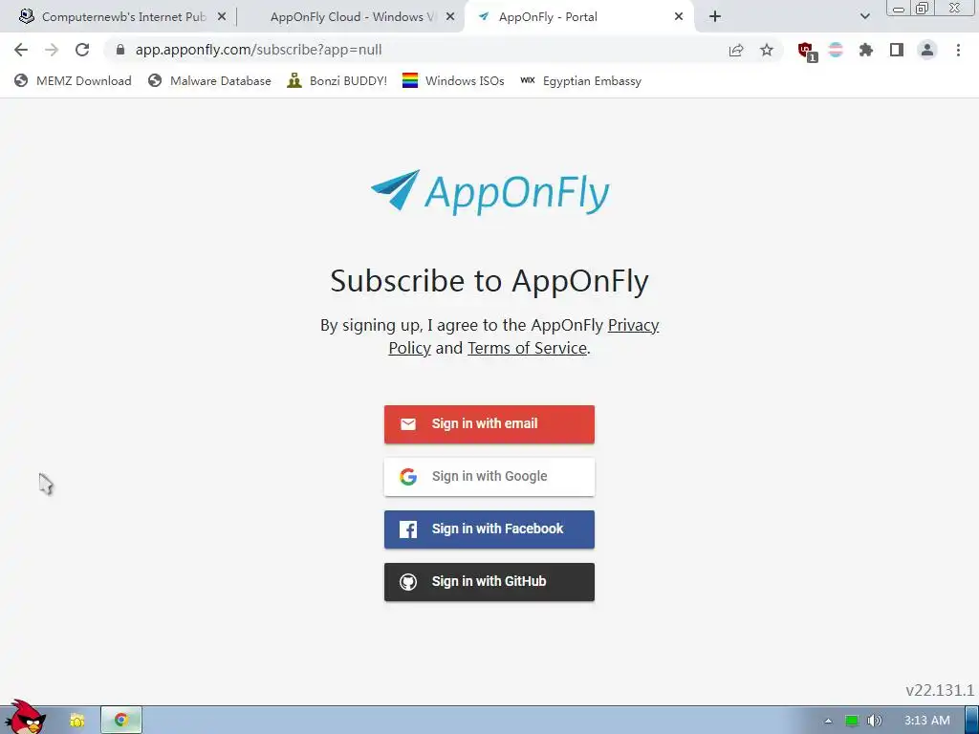Click the Show desktop strip
This screenshot has height=734, width=979.
coord(972,721)
